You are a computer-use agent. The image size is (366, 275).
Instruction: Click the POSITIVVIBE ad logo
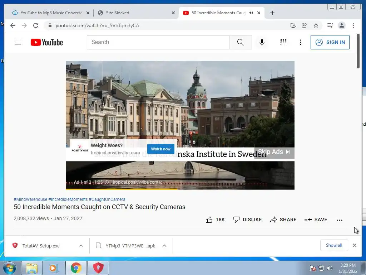pos(80,149)
